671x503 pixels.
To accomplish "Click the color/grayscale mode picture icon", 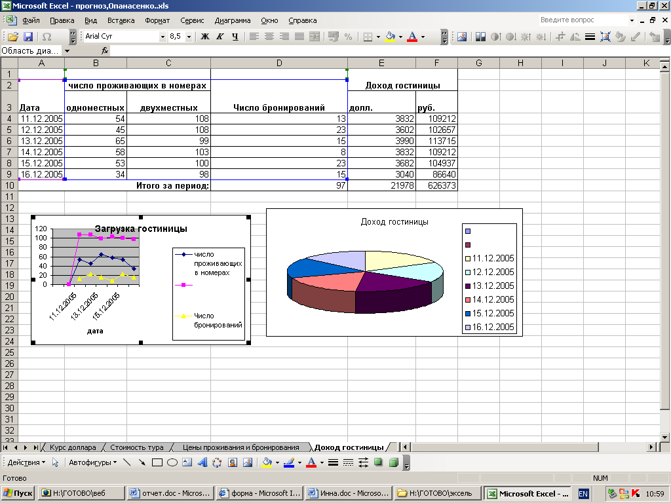I will click(x=480, y=37).
